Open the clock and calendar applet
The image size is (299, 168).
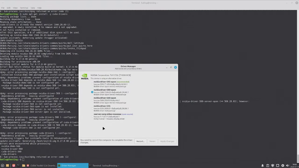(295, 166)
